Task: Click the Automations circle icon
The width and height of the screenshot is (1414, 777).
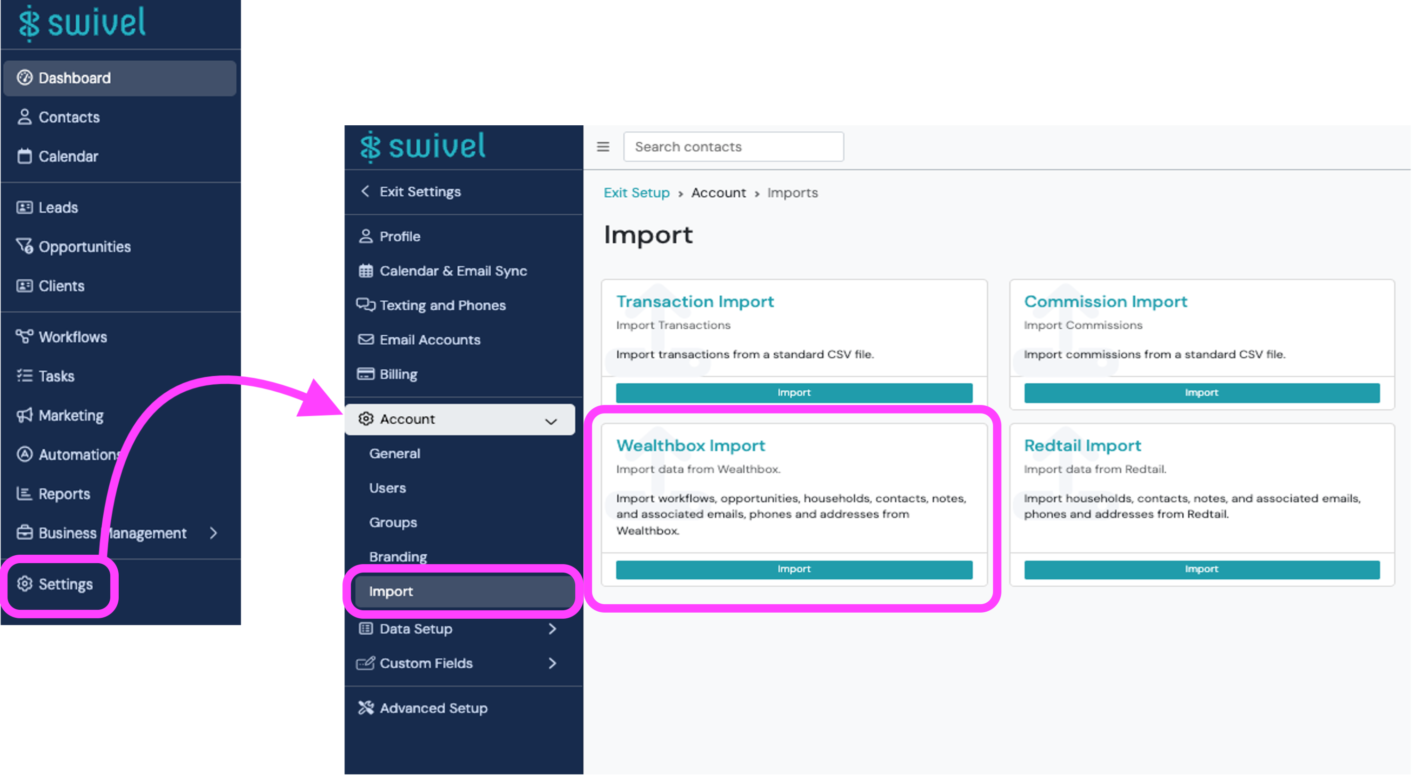Action: (x=24, y=454)
